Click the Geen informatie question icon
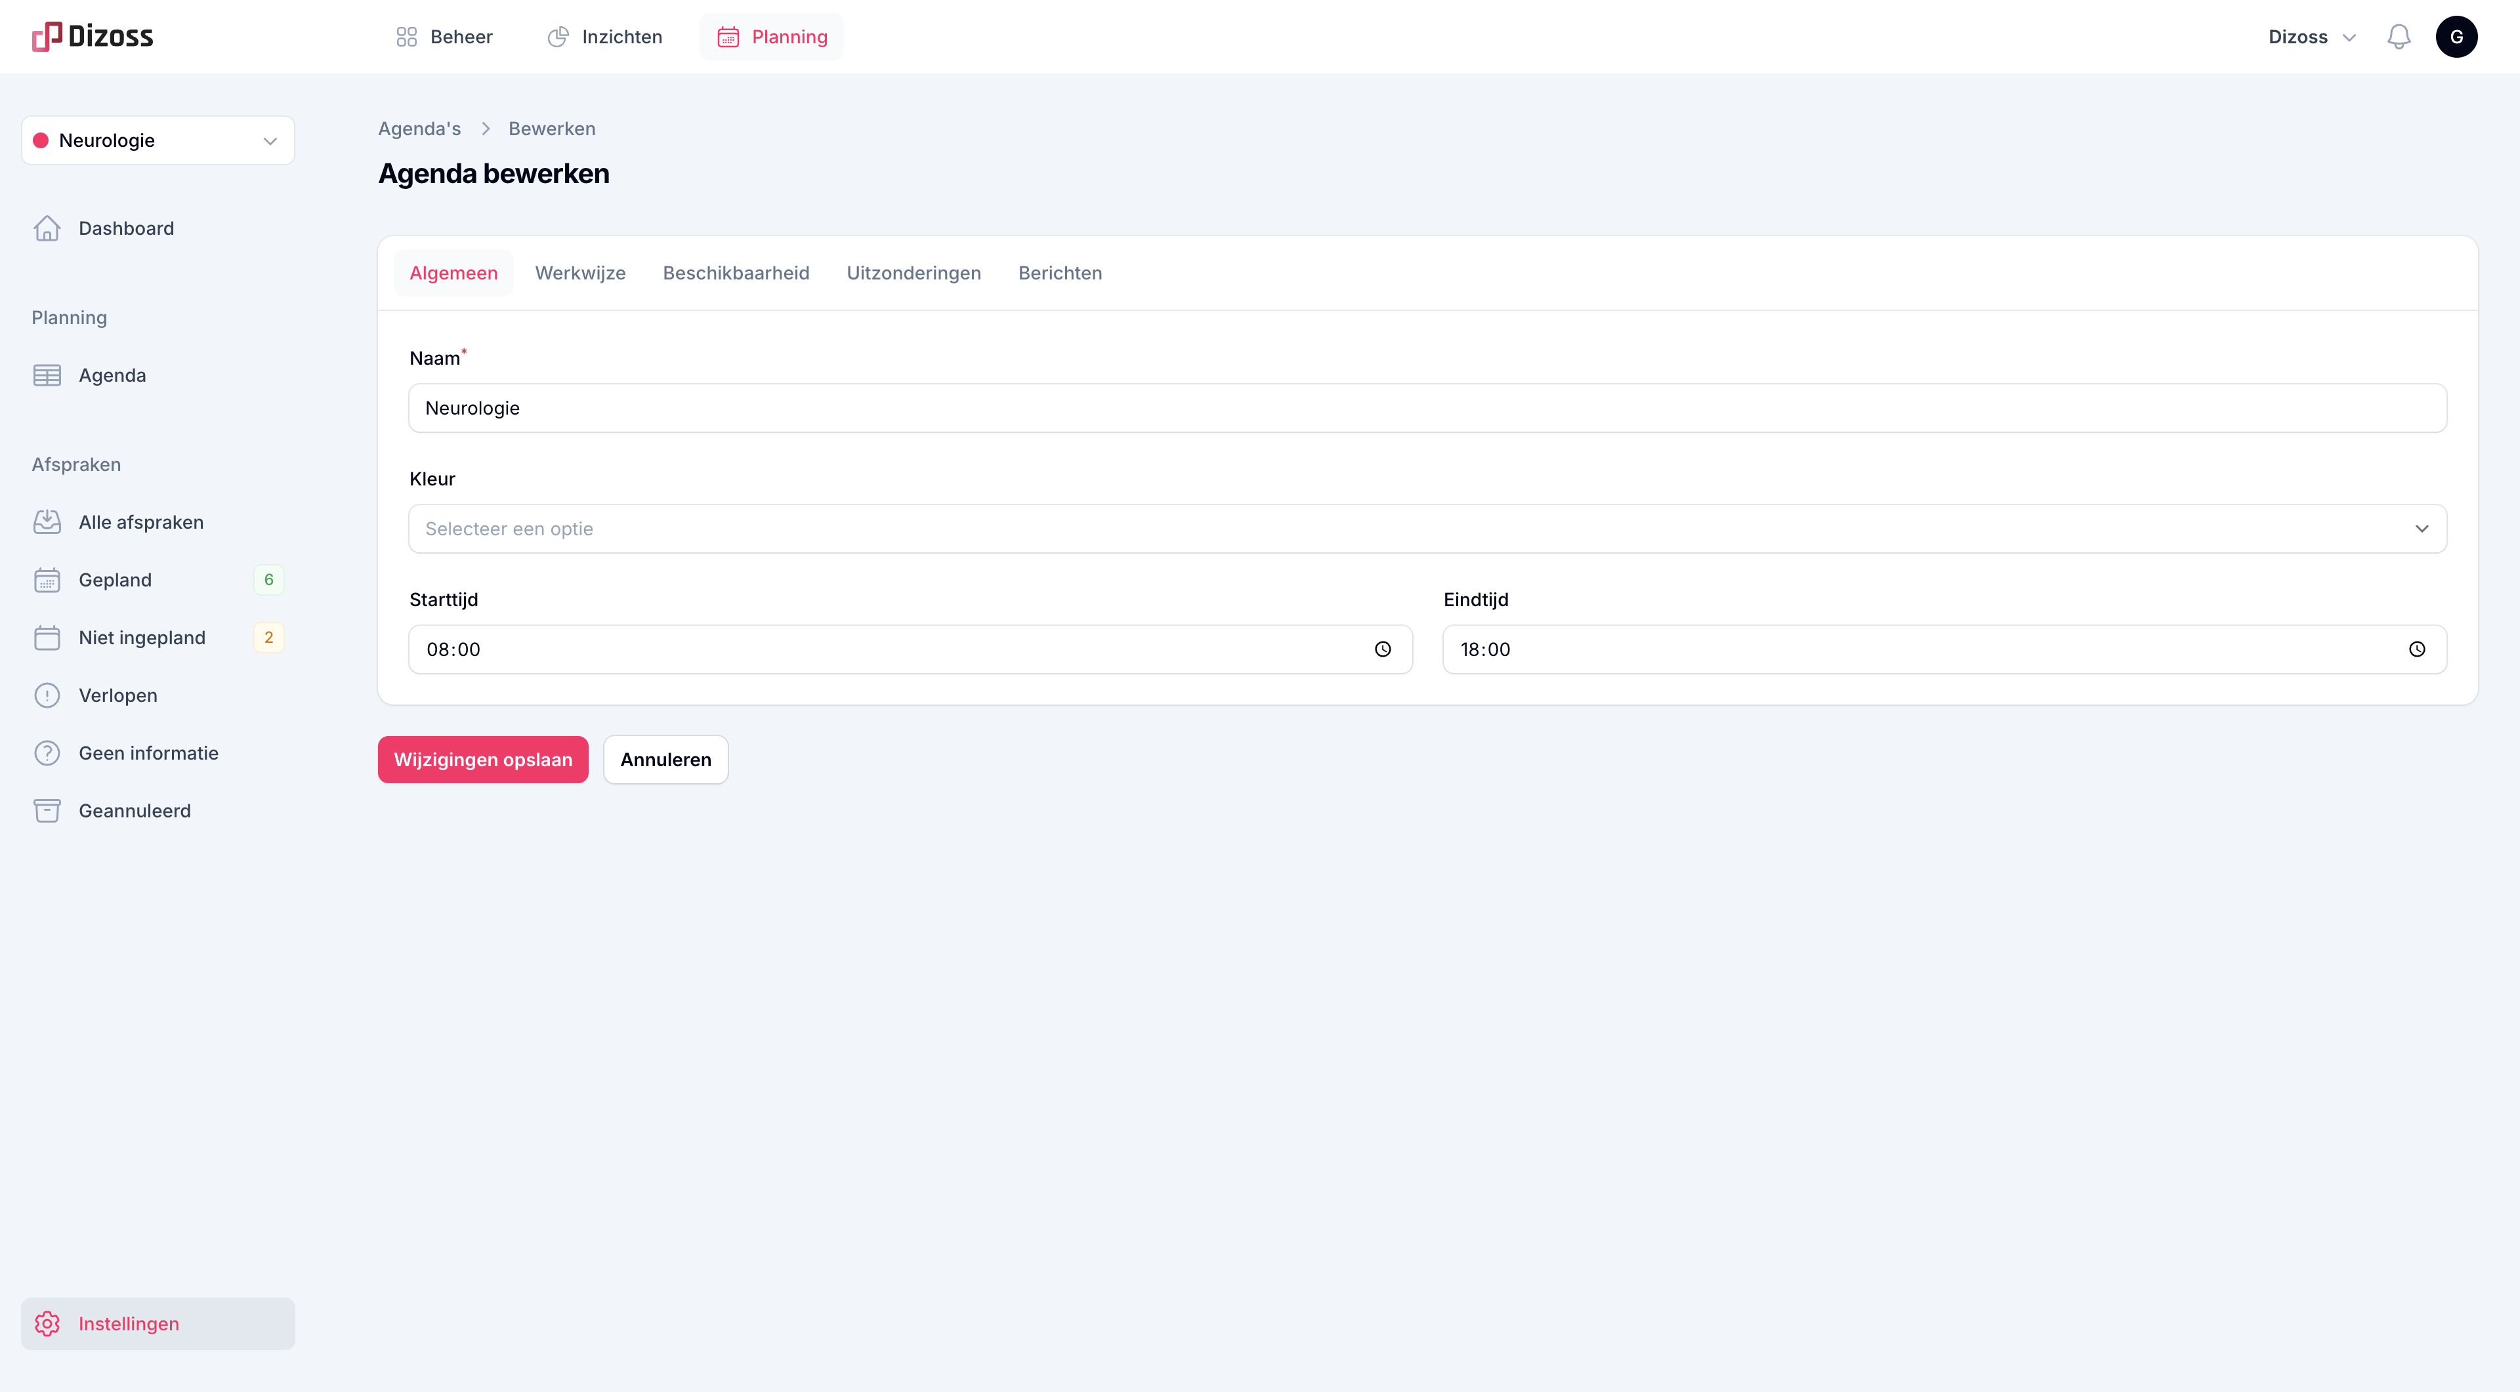Image resolution: width=2520 pixels, height=1392 pixels. point(47,752)
